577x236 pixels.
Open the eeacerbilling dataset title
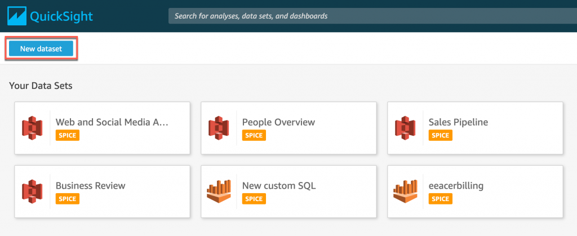[x=456, y=186]
